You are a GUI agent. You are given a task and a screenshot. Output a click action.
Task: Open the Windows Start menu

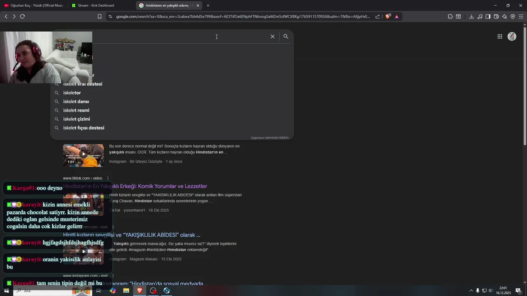pos(6,291)
